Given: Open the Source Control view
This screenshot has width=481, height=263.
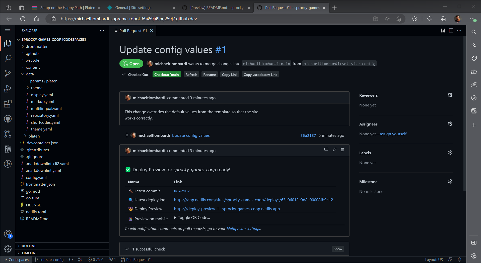Looking at the screenshot, I should point(8,74).
